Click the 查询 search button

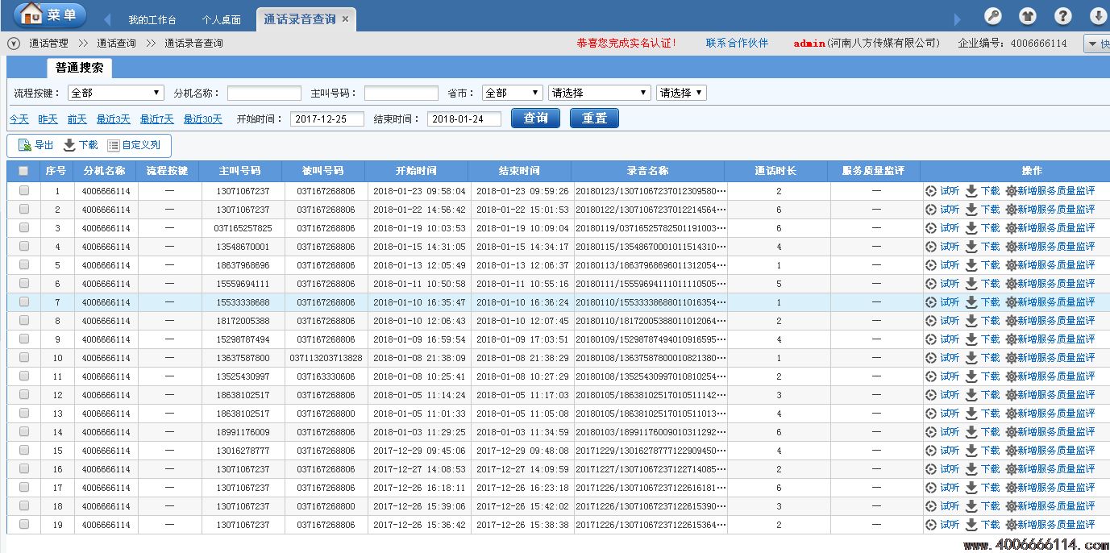point(535,118)
